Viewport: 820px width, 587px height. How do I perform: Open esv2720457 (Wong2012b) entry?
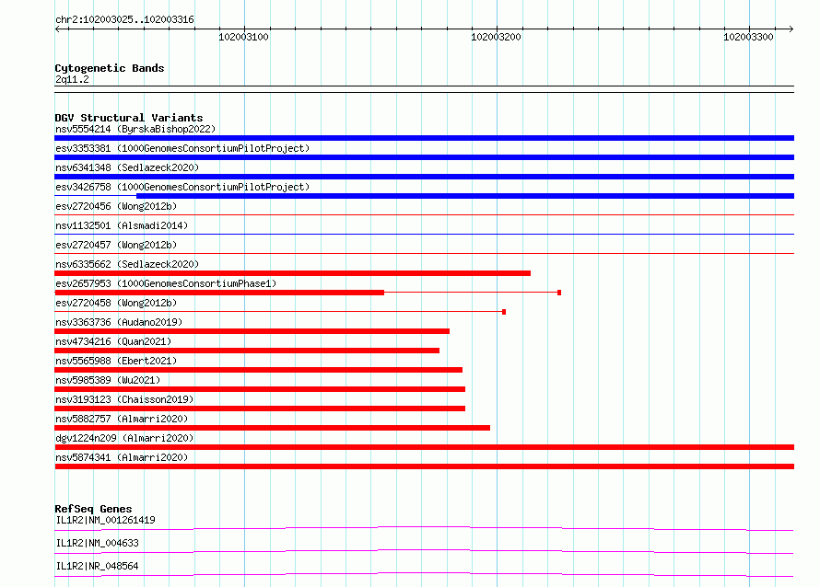click(x=116, y=245)
